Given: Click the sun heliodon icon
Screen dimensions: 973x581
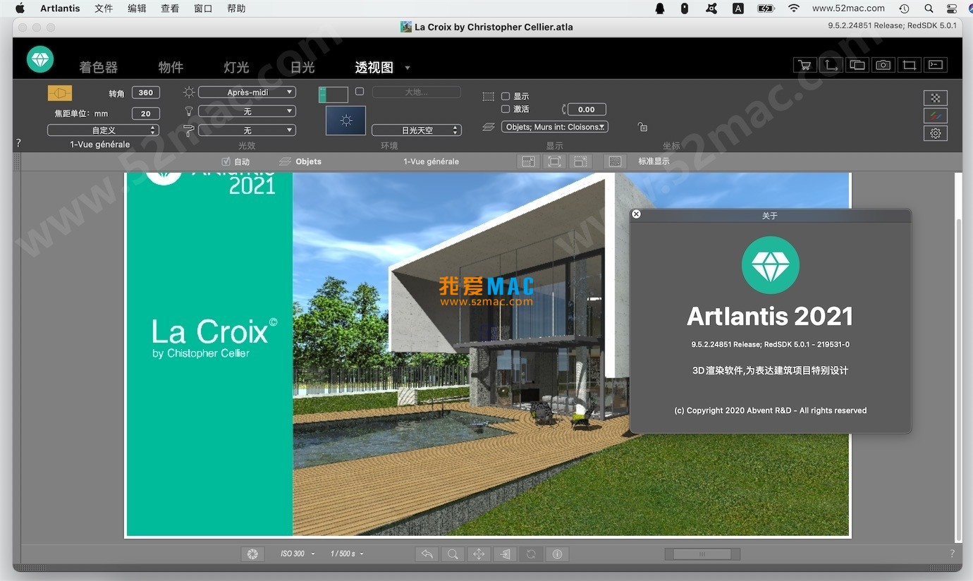Looking at the screenshot, I should (x=188, y=92).
